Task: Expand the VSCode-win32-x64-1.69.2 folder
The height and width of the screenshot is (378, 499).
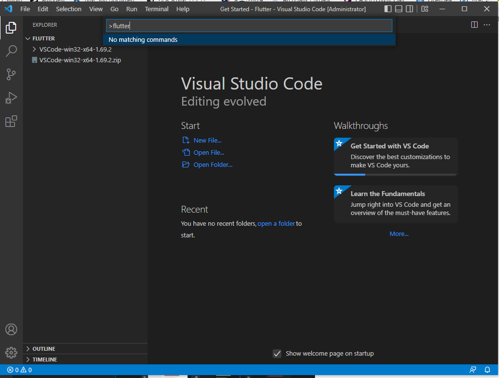Action: click(34, 49)
